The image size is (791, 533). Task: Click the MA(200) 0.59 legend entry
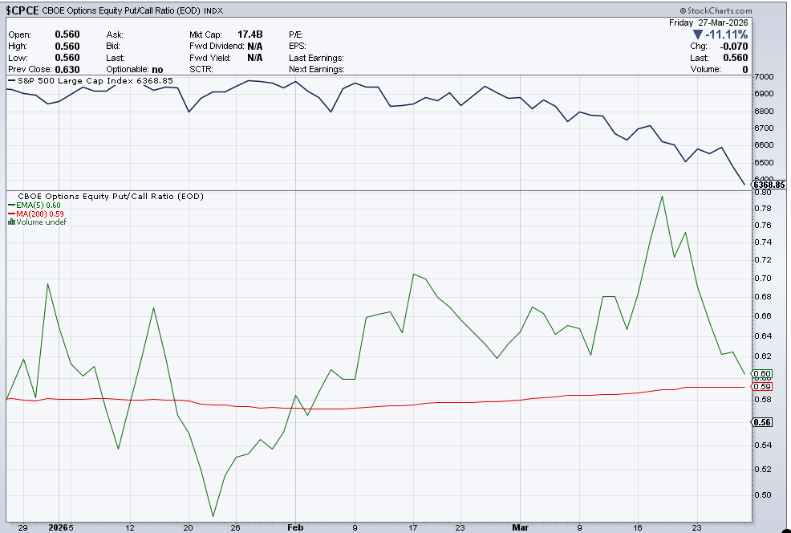coord(36,214)
